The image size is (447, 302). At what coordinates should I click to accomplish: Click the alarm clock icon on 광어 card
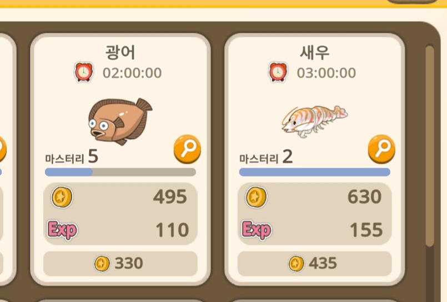point(83,72)
